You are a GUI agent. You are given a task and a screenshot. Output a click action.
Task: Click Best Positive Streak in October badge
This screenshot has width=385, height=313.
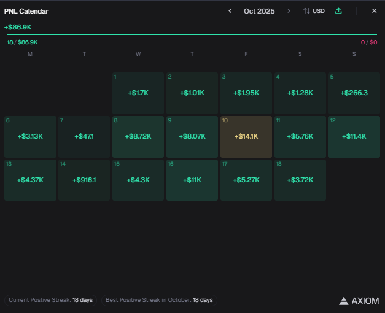pyautogui.click(x=159, y=300)
